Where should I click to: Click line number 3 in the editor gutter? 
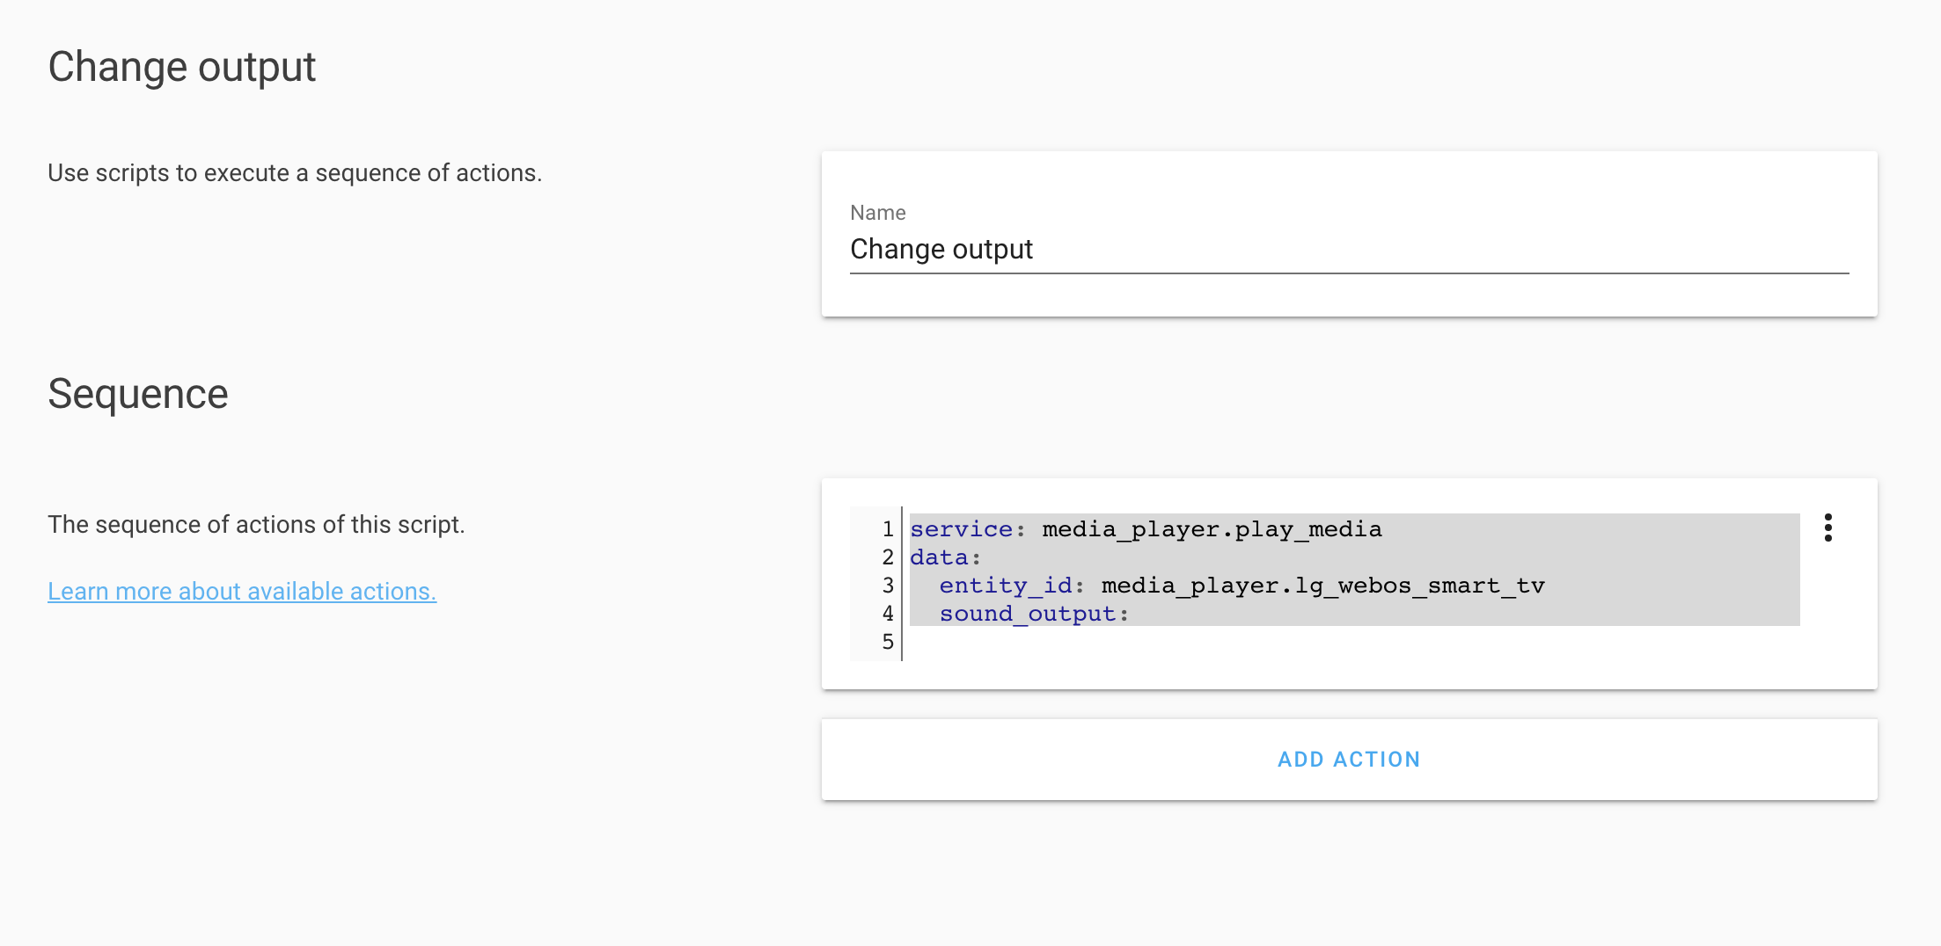coord(888,586)
